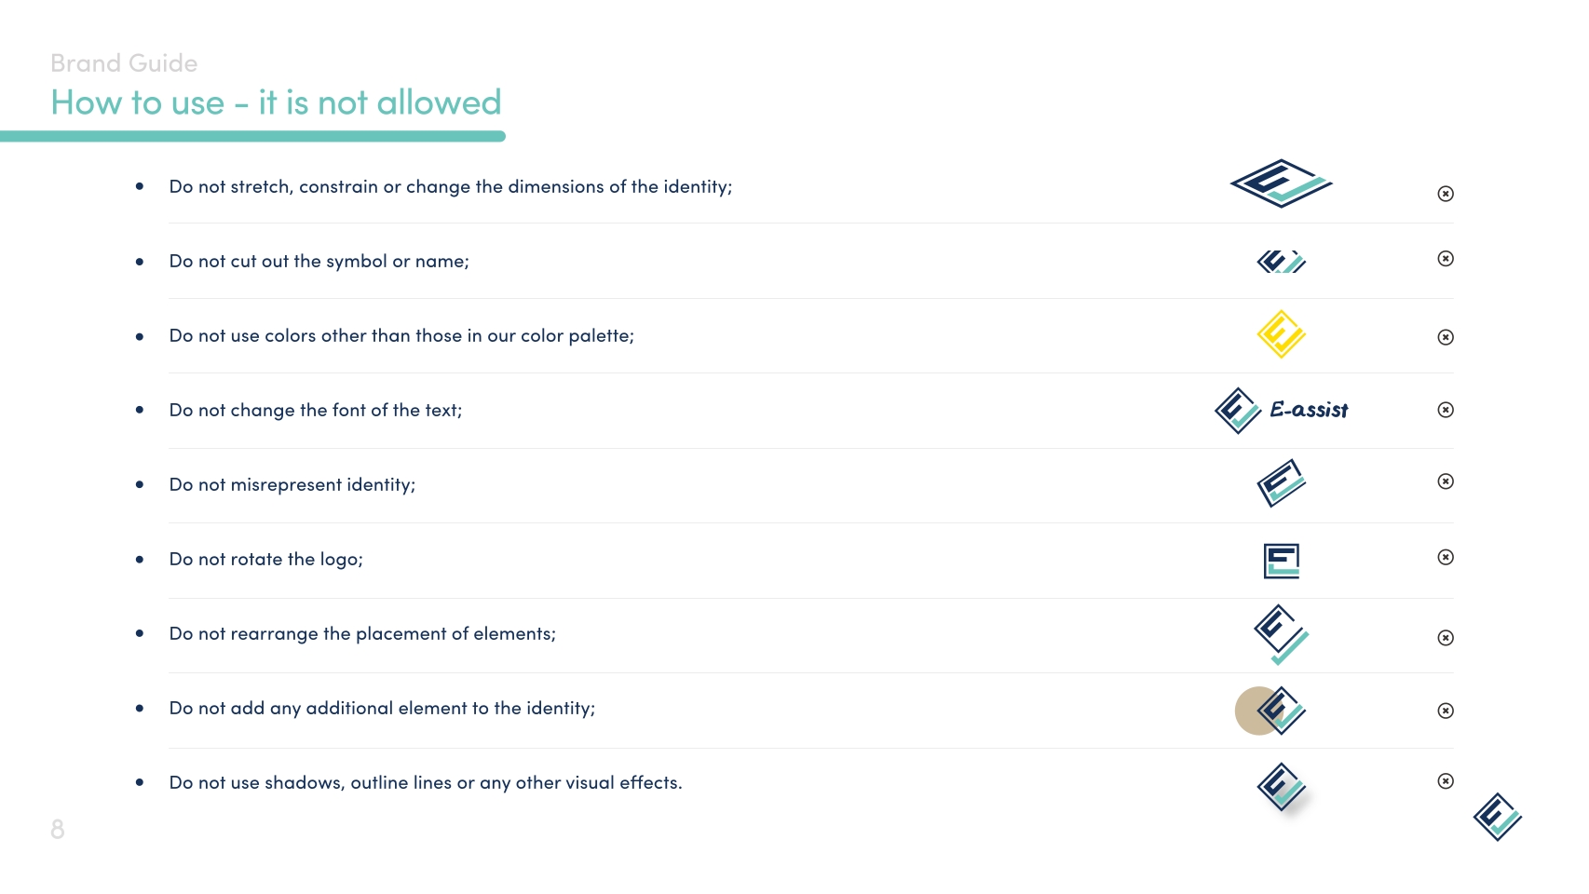Click the page number 8

[58, 829]
